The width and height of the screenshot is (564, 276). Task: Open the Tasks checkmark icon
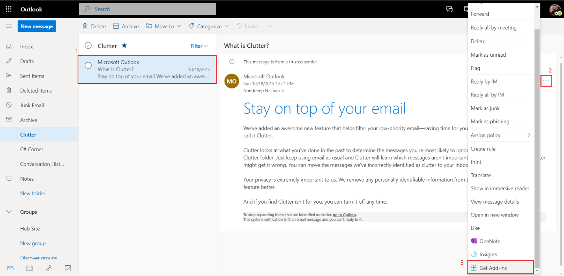click(68, 268)
